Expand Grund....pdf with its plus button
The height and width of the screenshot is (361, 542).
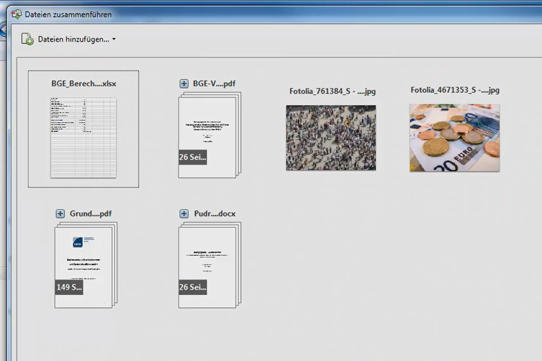click(60, 213)
